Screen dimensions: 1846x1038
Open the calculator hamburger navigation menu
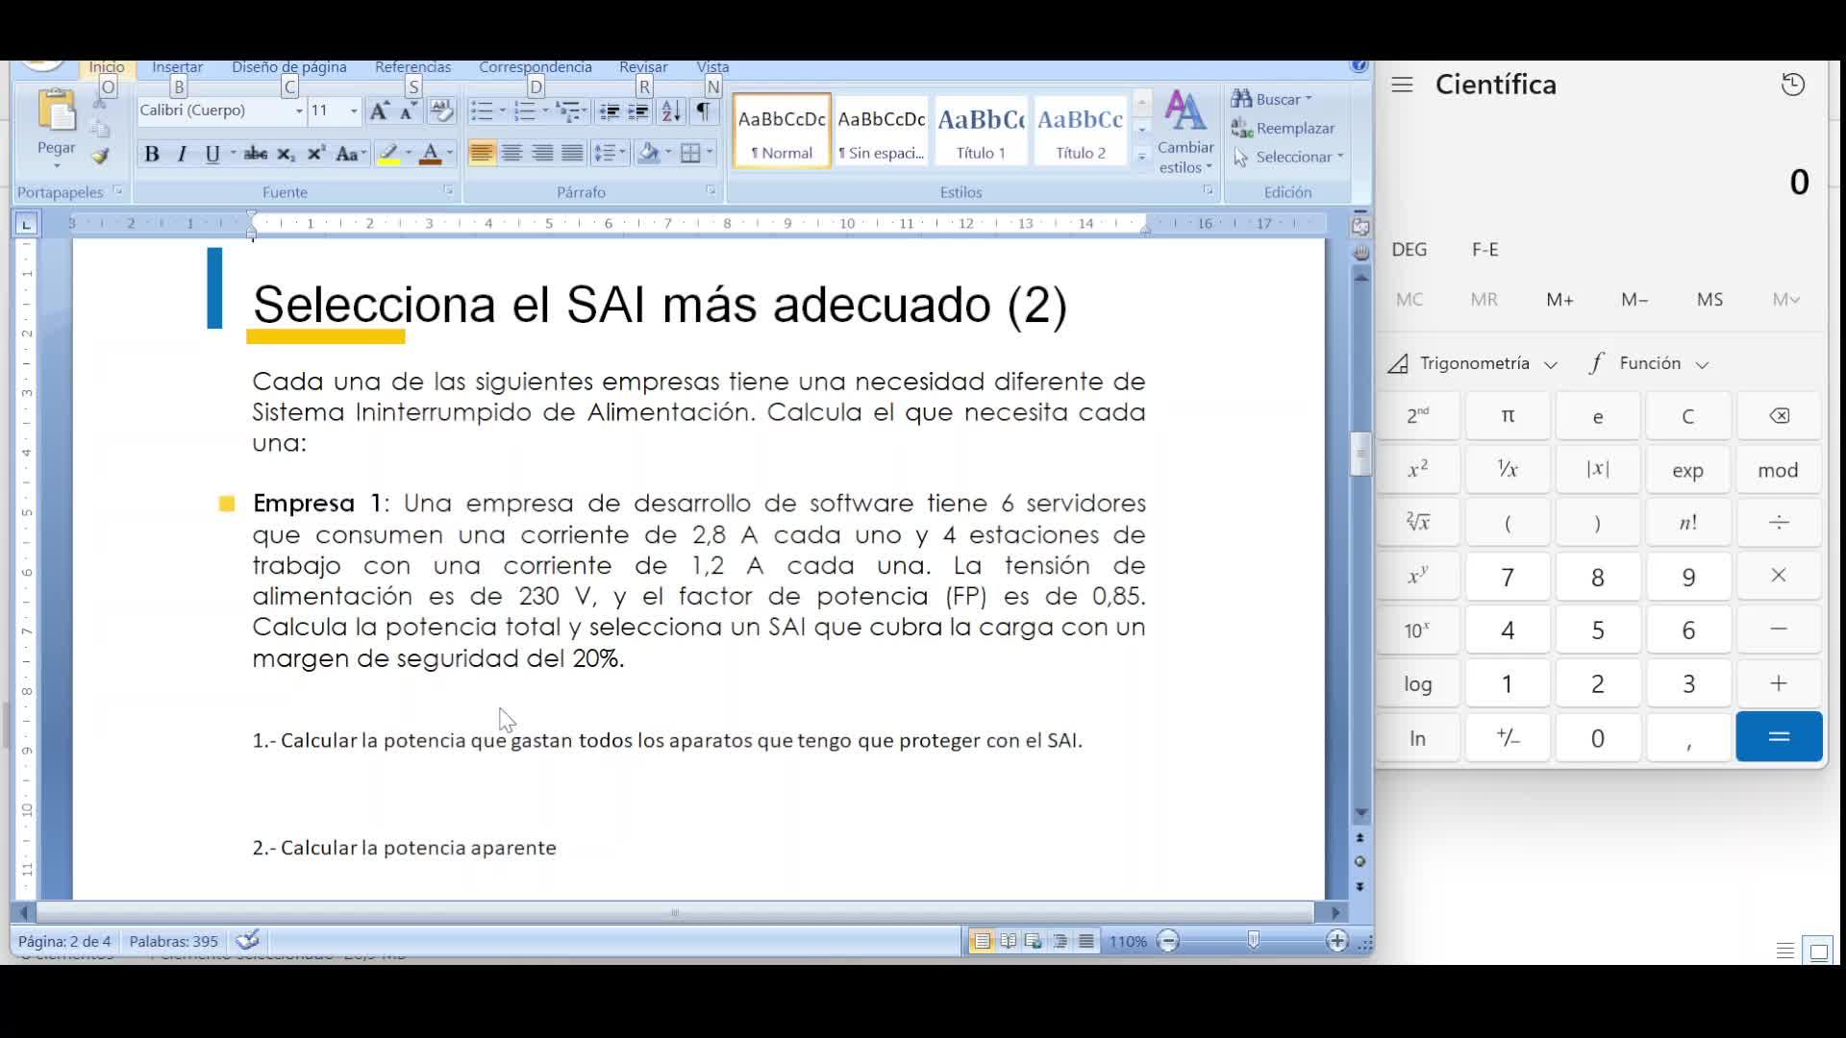[1402, 85]
